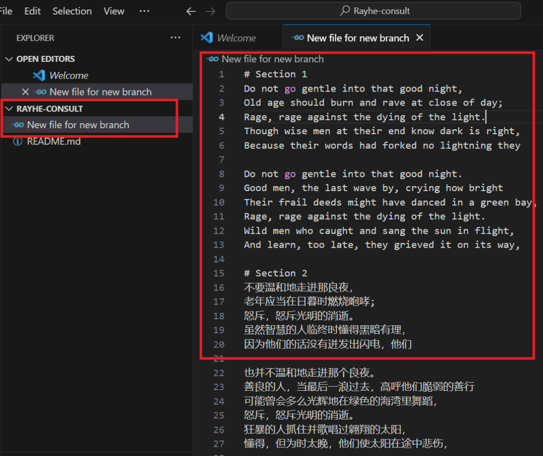This screenshot has height=456, width=543.
Task: Close the 'New file for new branch' tab
Action: pyautogui.click(x=420, y=37)
